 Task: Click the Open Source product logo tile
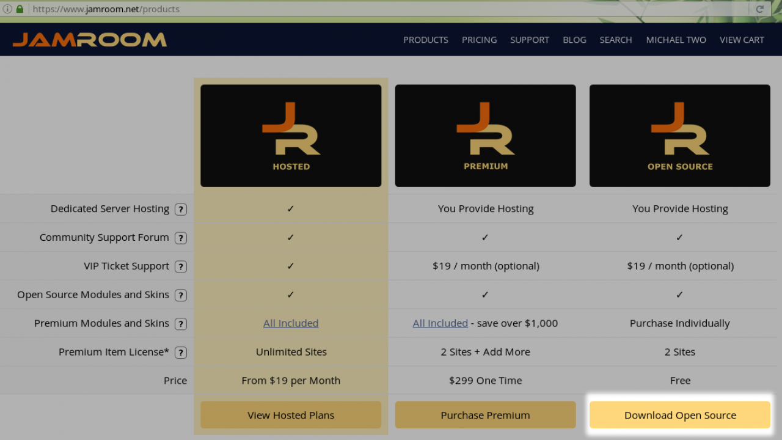[680, 136]
